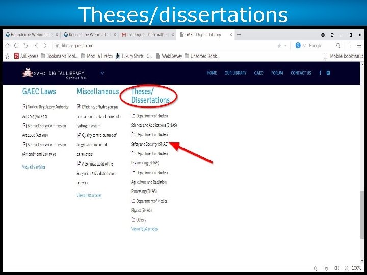Open Department of Medical Physics folder
The image size is (367, 275).
[149, 206]
